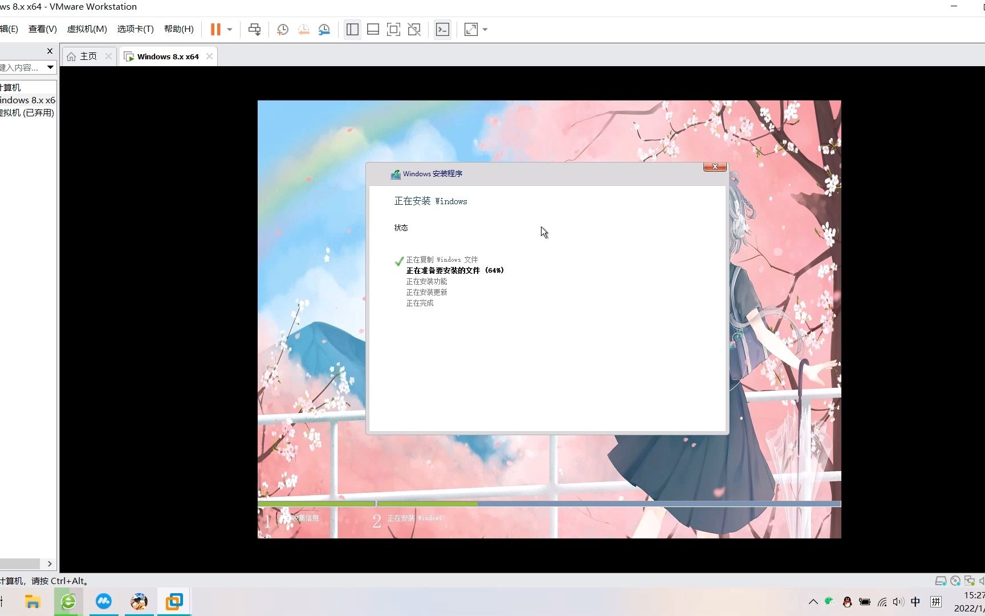This screenshot has height=616, width=985.
Task: Close the library side panel
Action: [x=50, y=51]
